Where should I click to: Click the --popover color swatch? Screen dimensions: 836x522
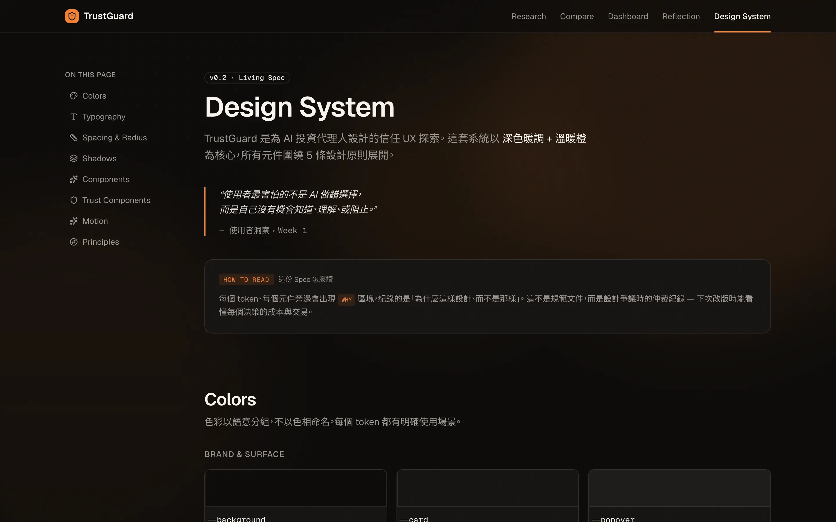679,489
